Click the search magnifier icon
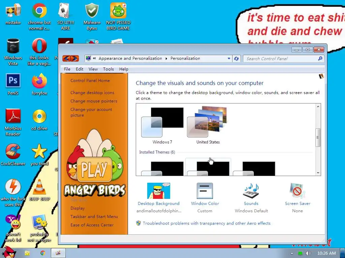The image size is (345, 258). pos(320,58)
